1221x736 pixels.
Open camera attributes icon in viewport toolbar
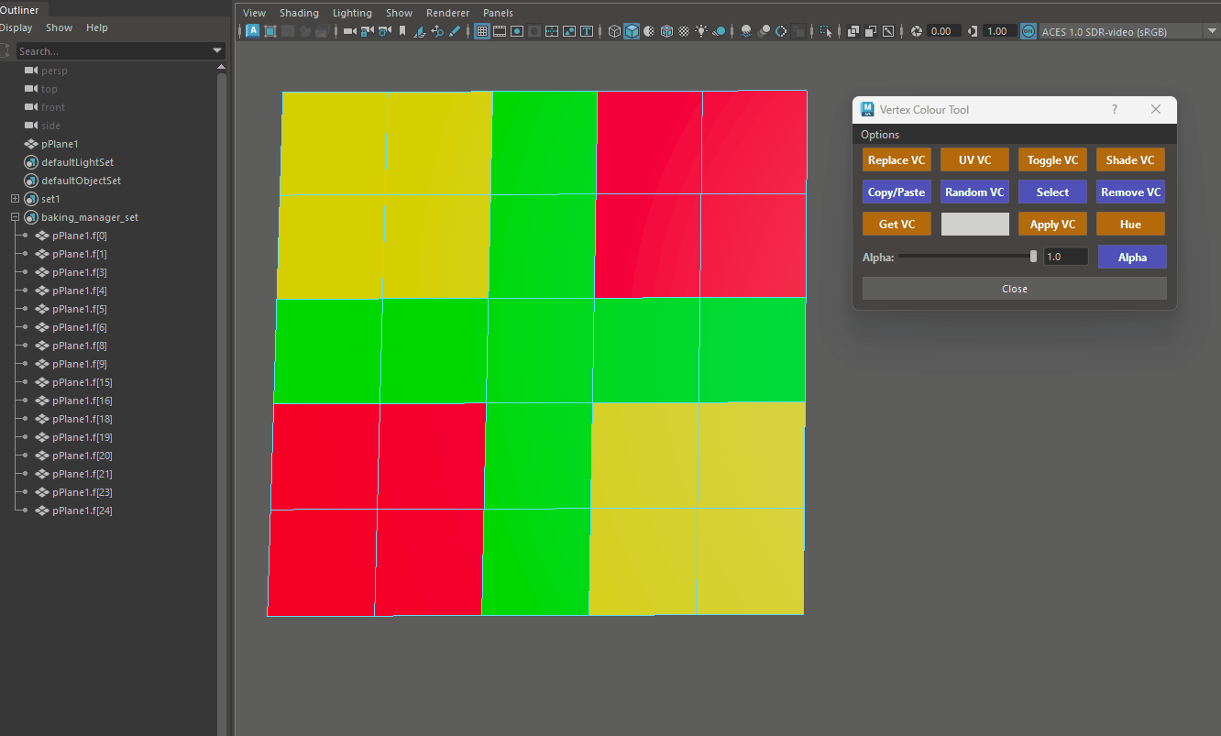coord(384,31)
